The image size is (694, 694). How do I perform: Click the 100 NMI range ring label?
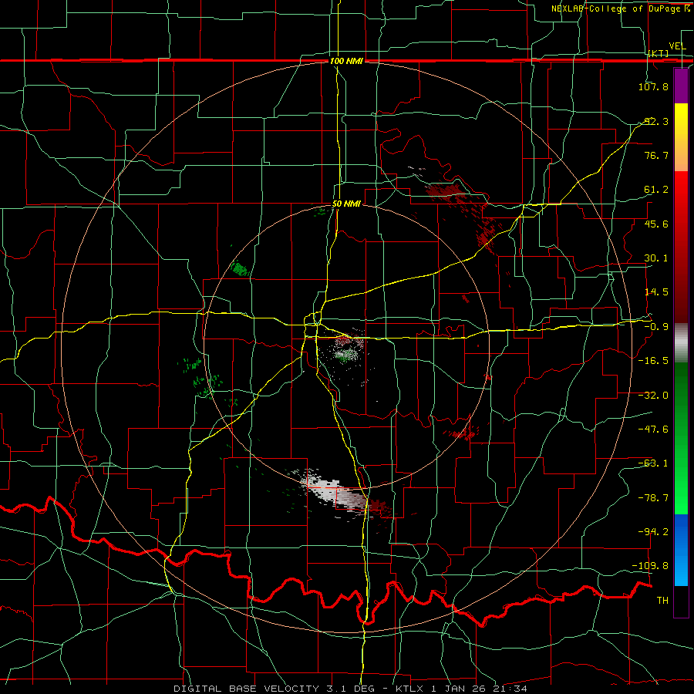346,61
